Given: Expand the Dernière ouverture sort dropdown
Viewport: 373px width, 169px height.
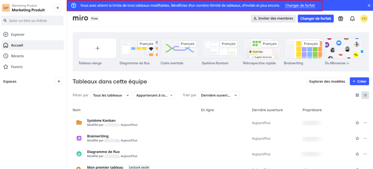Looking at the screenshot, I should click(219, 95).
